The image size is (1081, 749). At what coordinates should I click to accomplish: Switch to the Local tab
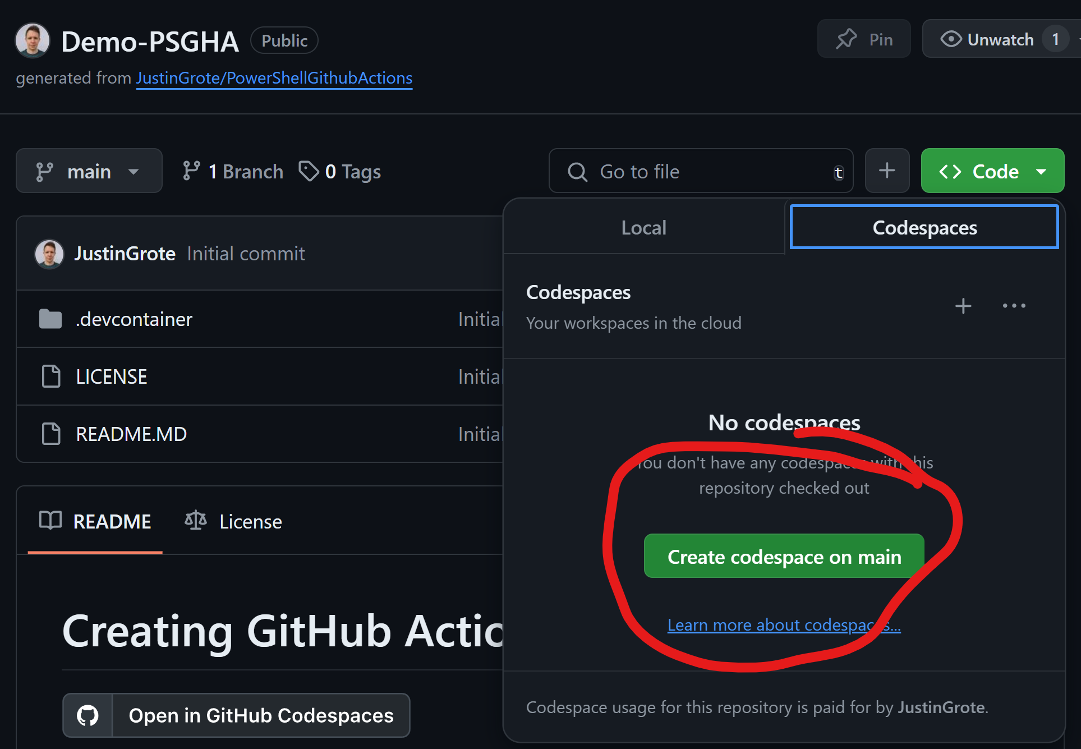tap(643, 228)
